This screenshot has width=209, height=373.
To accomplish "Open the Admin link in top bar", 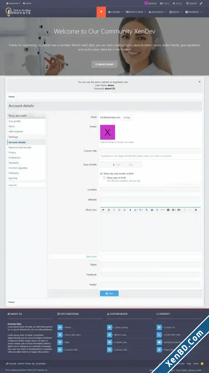I will [27, 3].
